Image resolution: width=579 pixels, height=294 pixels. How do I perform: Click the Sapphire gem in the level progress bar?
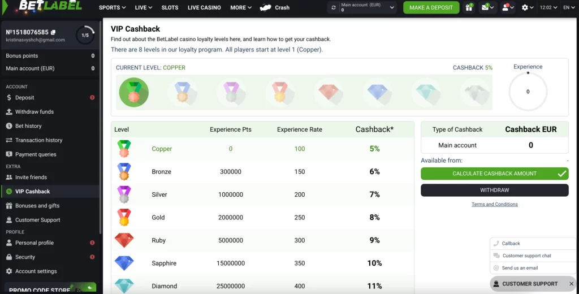pyautogui.click(x=378, y=92)
